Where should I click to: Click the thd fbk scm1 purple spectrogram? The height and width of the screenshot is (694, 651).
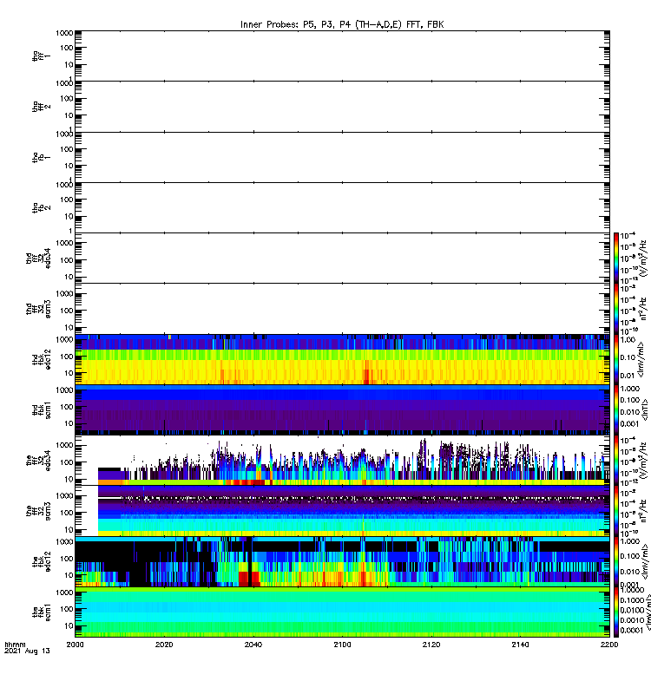342,409
